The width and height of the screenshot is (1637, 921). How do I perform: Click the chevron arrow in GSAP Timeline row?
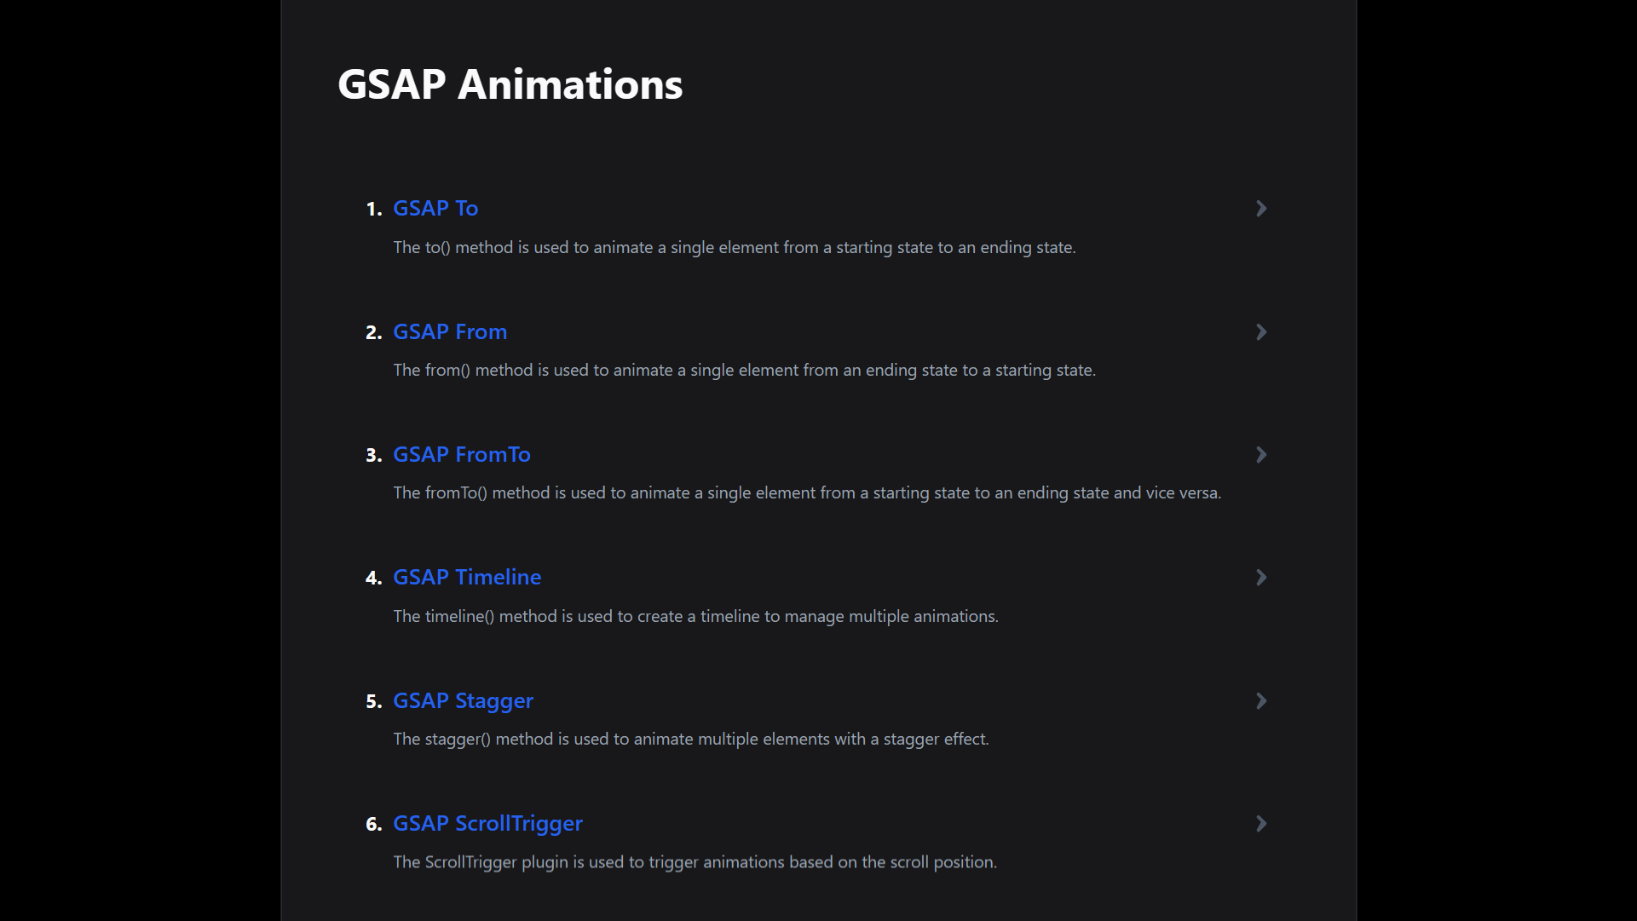1261,578
